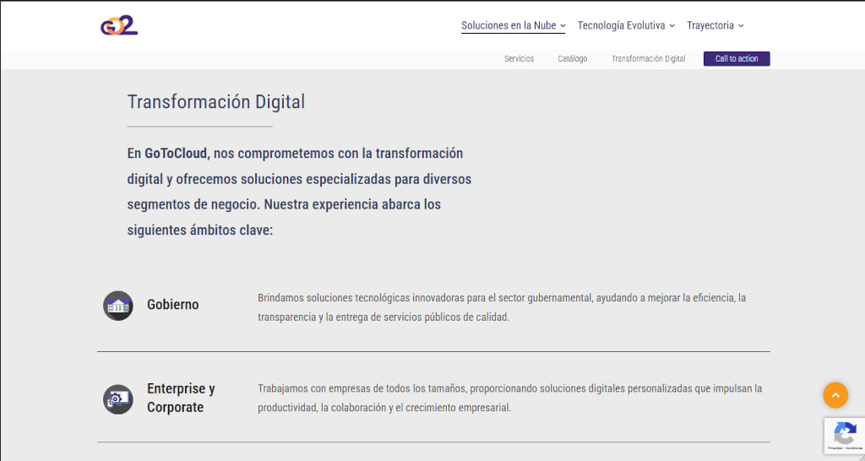Screen dimensions: 865x461
Task: Click the reCAPTCHA badge
Action: pyautogui.click(x=845, y=436)
